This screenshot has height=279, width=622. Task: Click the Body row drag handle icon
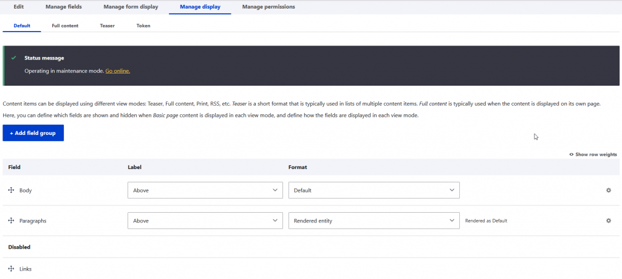pos(11,190)
